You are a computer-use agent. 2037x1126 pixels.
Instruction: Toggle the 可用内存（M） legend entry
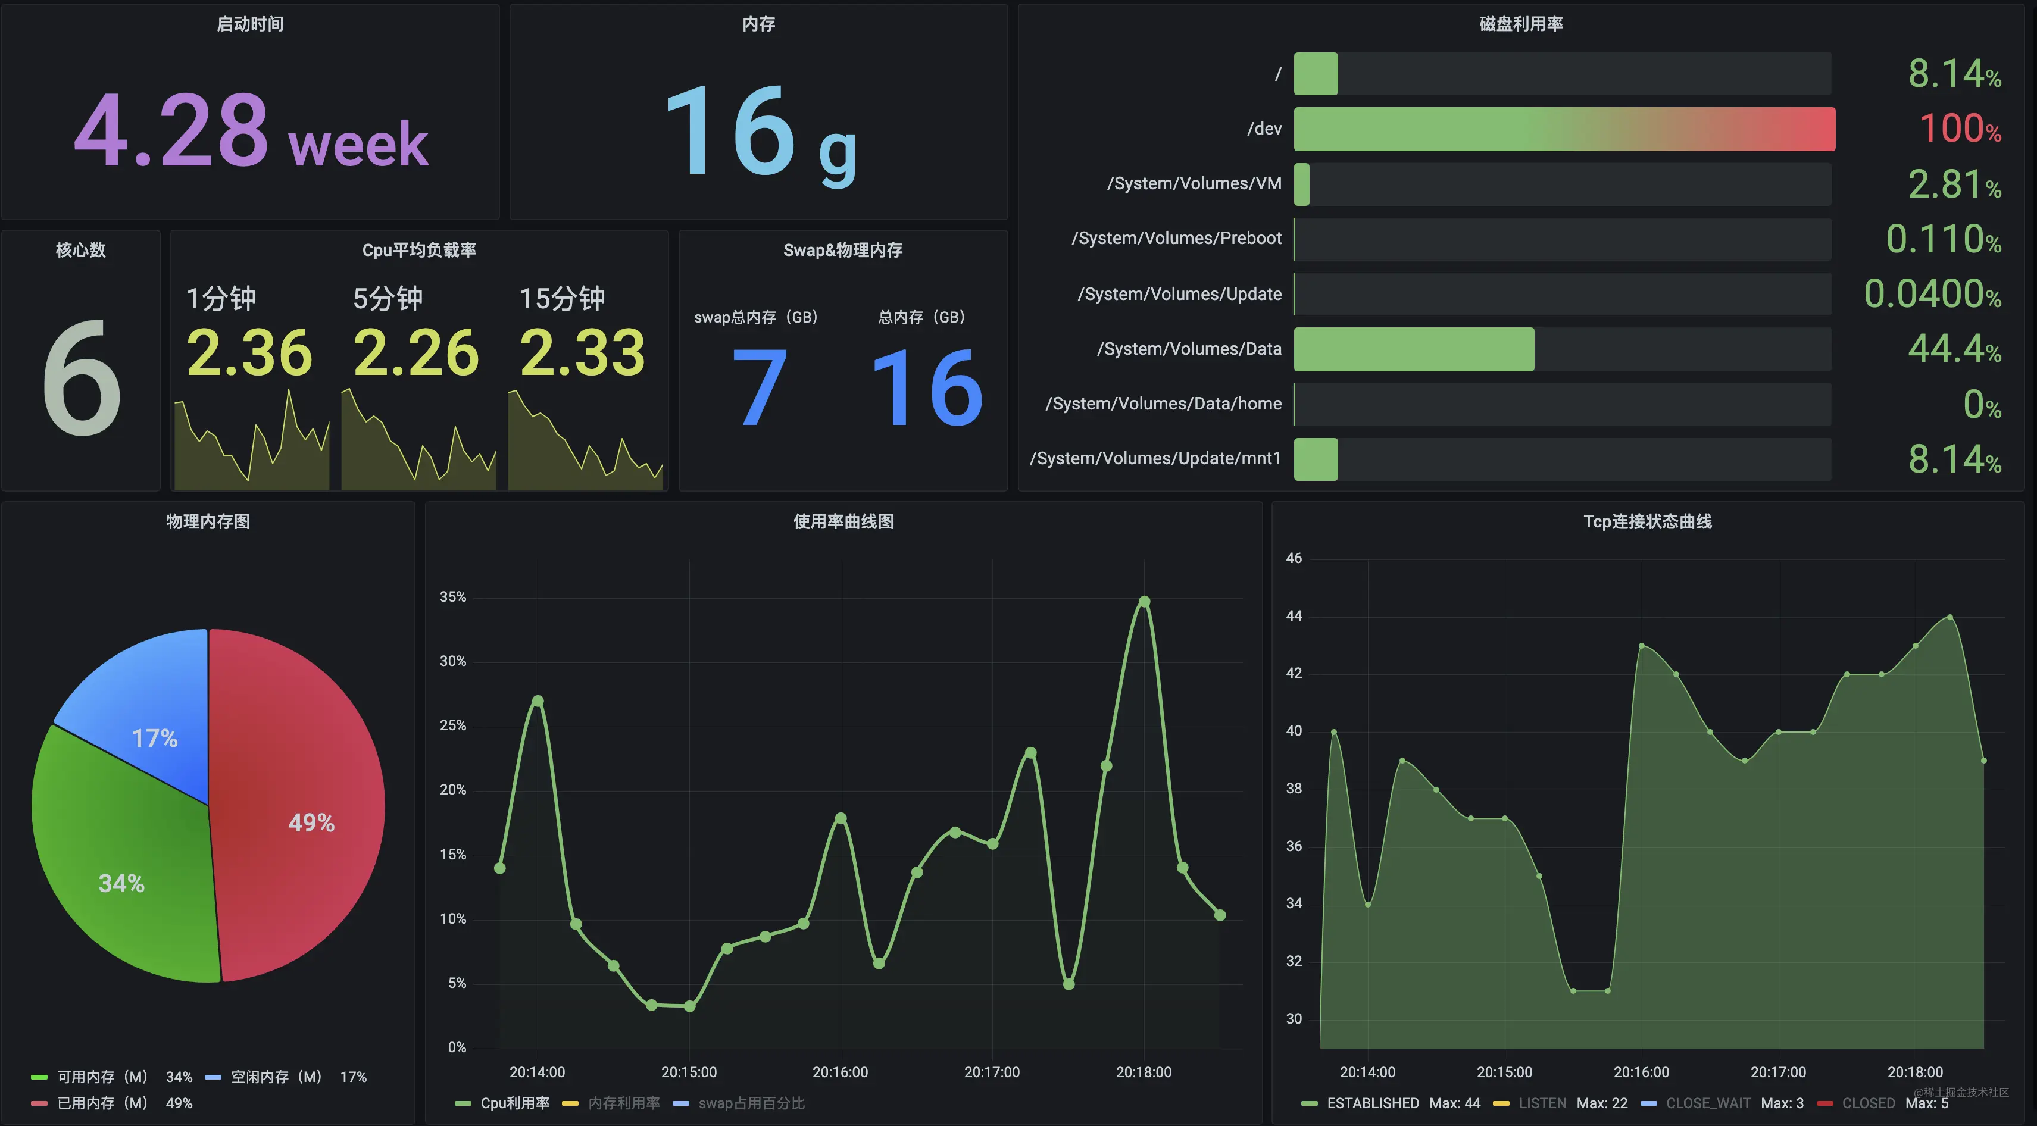[102, 1077]
